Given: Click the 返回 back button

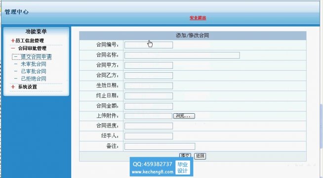Looking at the screenshot, I should tap(200, 156).
